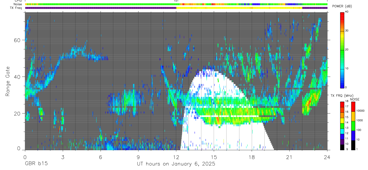Click the '30' tick on POWER colorbar
Image resolution: width=368 pixels, height=170 pixels.
tap(347, 31)
